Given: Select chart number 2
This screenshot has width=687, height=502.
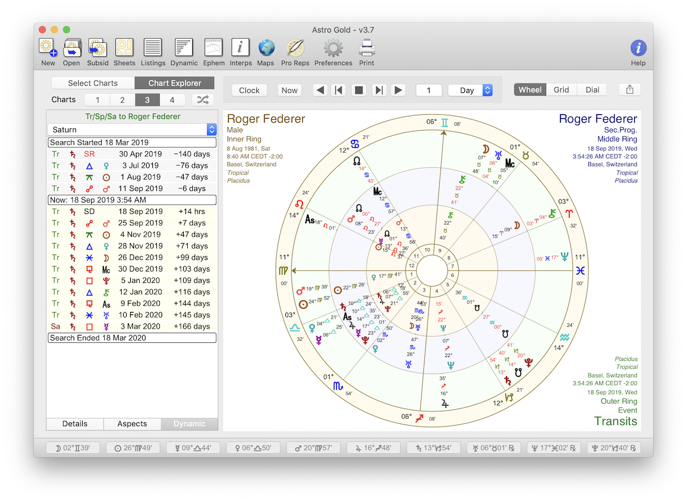Looking at the screenshot, I should (123, 100).
